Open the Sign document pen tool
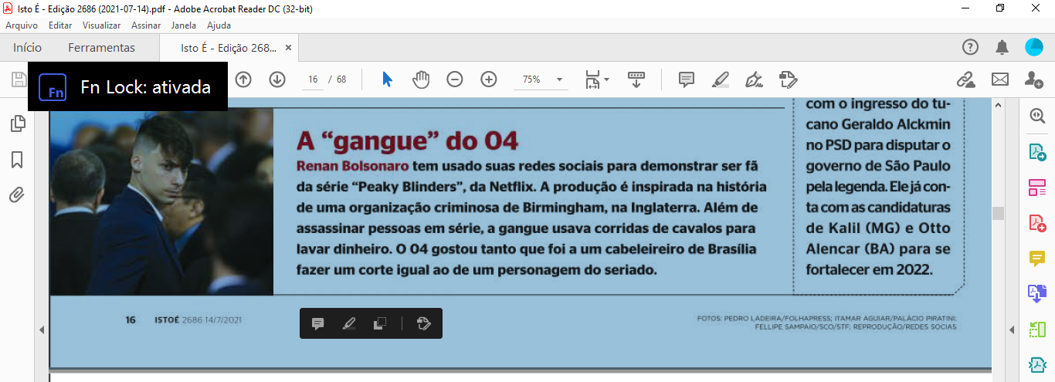This screenshot has width=1055, height=382. [x=754, y=79]
